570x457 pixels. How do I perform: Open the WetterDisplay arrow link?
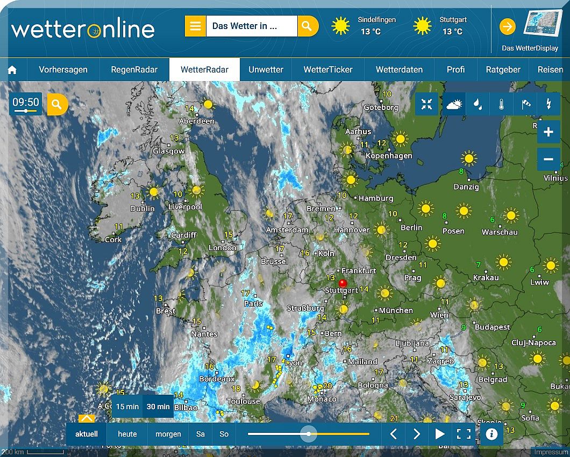pyautogui.click(x=507, y=26)
